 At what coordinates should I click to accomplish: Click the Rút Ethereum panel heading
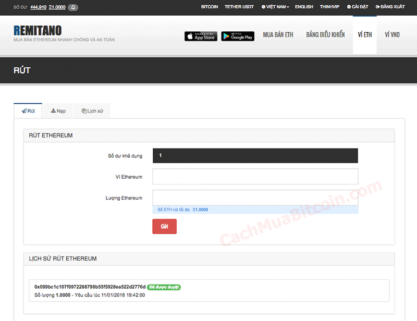[x=51, y=135]
